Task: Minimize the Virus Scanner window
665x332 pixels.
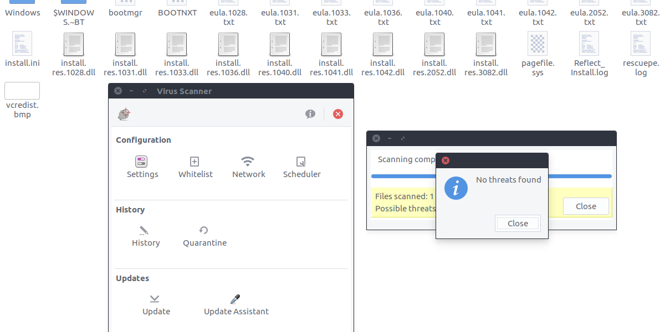Action: tap(131, 91)
